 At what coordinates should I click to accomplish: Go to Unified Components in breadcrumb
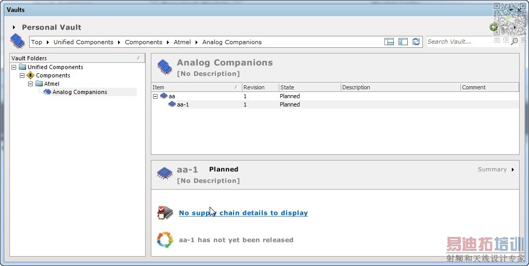coord(83,42)
